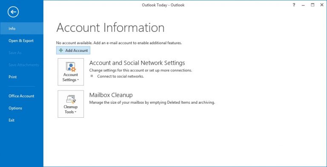This screenshot has height=167, width=327.
Task: Click the Cleanup Tools mailbox icon
Action: pyautogui.click(x=71, y=99)
